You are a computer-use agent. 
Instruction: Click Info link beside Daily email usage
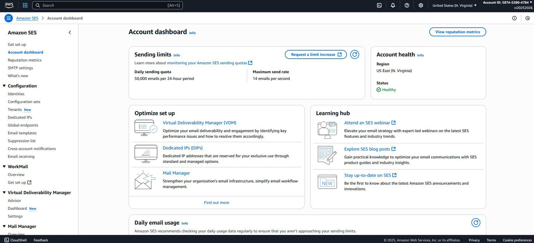click(185, 223)
